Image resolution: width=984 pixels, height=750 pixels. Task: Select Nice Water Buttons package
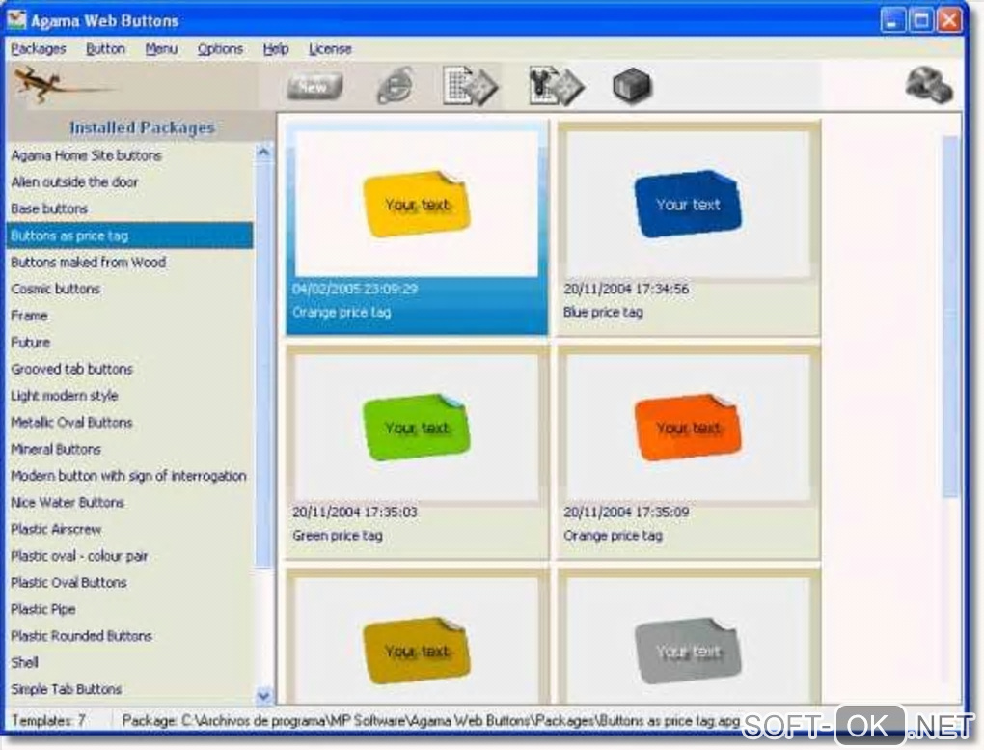point(130,503)
